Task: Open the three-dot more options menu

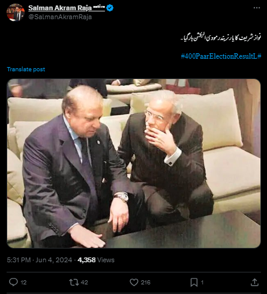Action: pos(257,8)
